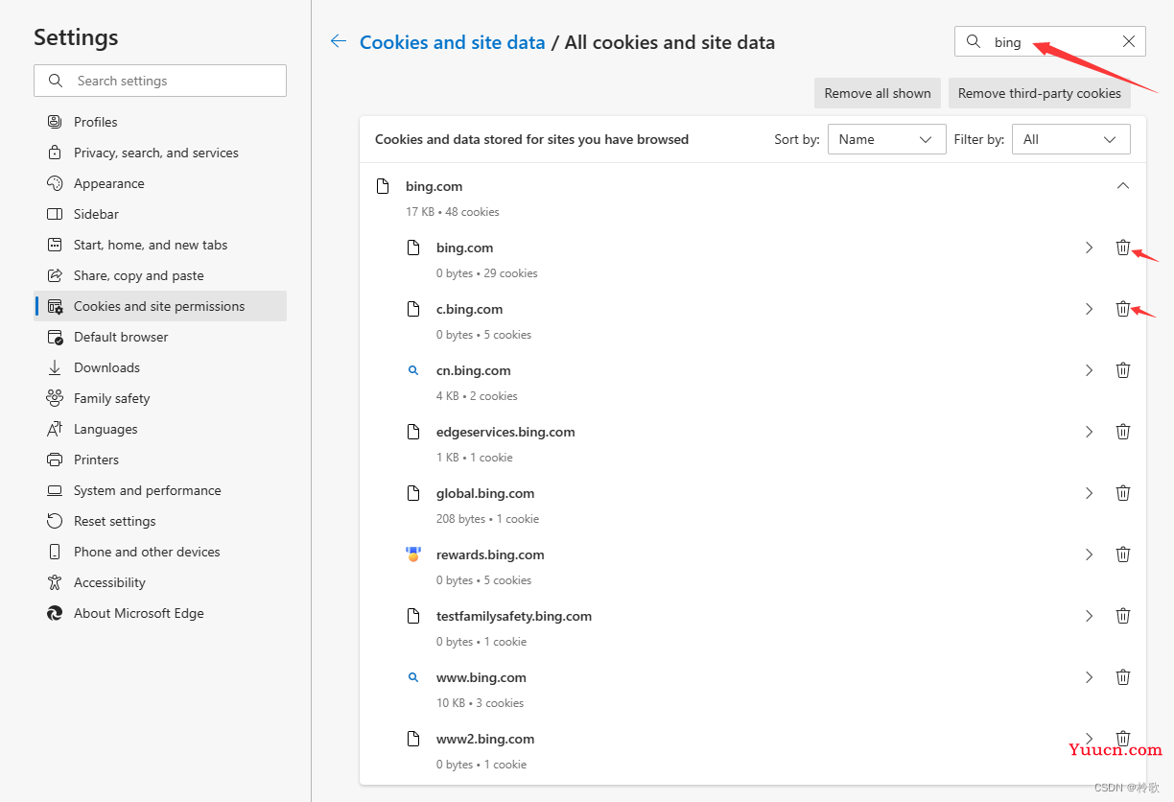Click the '0 bytes • 29 cookies' text
Image resolution: width=1174 pixels, height=802 pixels.
pyautogui.click(x=487, y=273)
